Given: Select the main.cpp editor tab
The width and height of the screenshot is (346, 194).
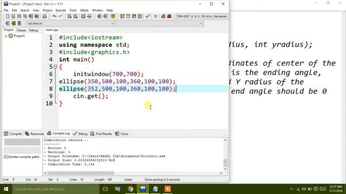Looking at the screenshot, I should (52, 30).
